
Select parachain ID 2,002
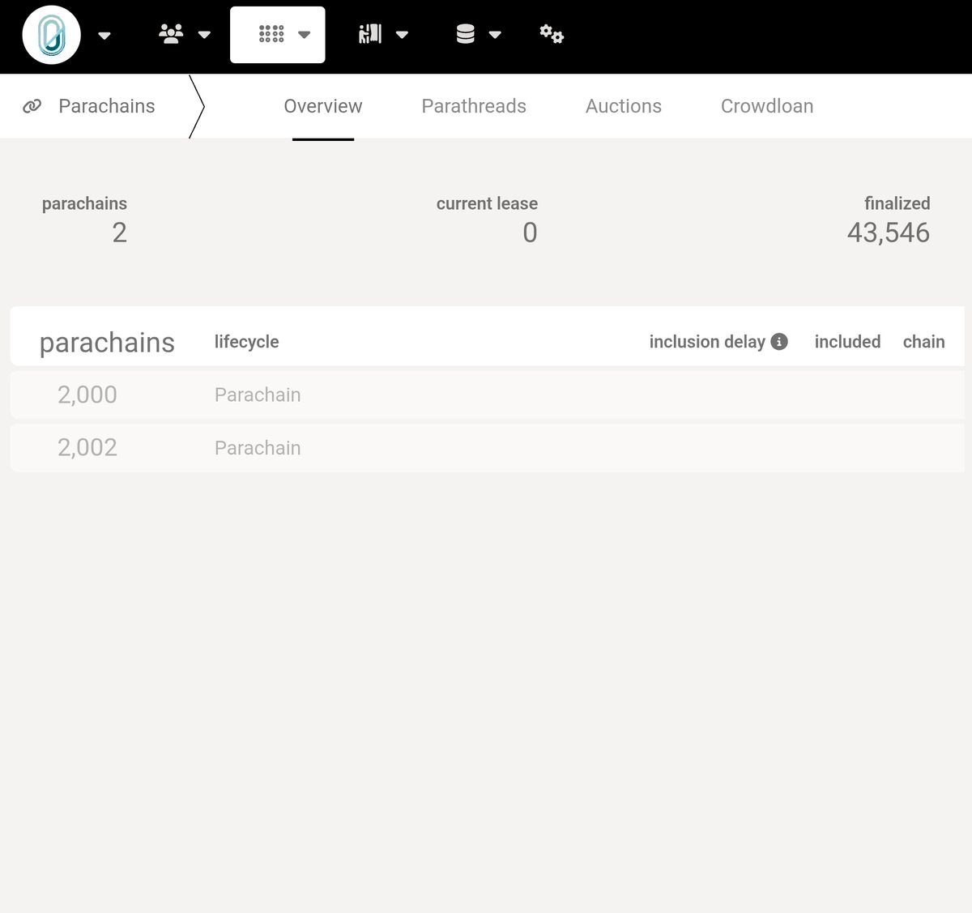click(87, 447)
